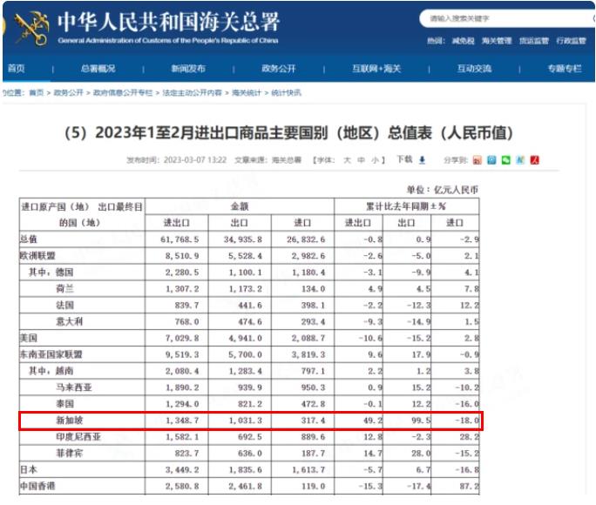Set font size to 中
The height and width of the screenshot is (505, 596).
click(x=361, y=160)
